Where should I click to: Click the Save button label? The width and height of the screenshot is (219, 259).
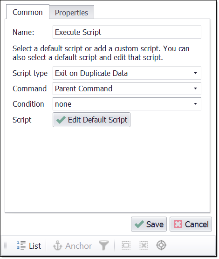point(155,225)
